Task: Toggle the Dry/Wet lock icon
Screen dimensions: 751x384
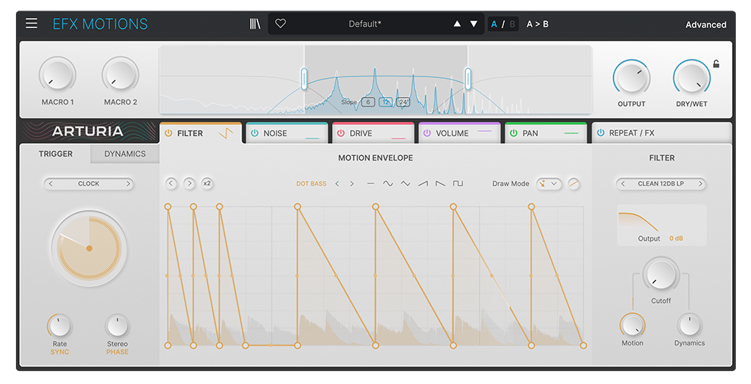Action: (716, 64)
